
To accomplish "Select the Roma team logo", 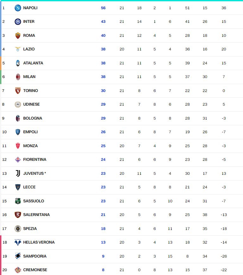I will 18,36.
